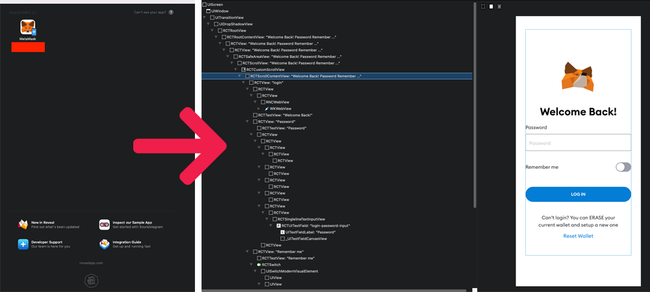Select the RCTTextView "Remember me" row

pos(289,258)
